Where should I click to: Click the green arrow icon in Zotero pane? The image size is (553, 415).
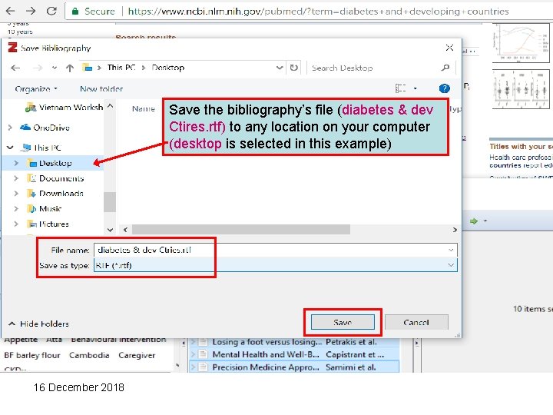pos(474,221)
